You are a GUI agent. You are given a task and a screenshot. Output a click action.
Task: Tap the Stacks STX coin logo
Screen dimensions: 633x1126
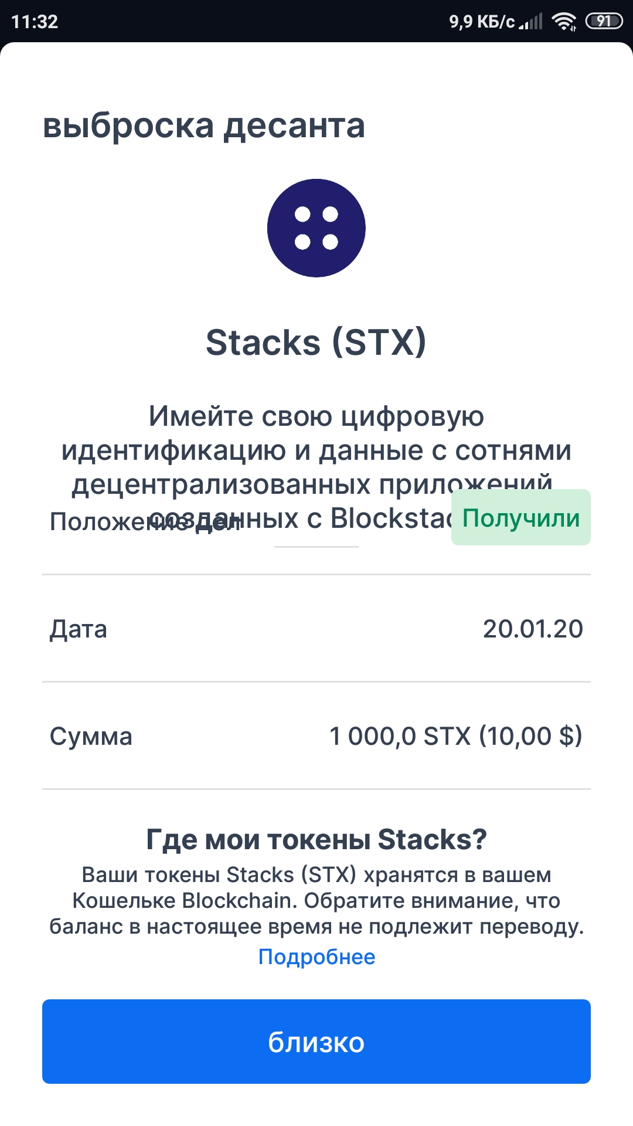[316, 228]
